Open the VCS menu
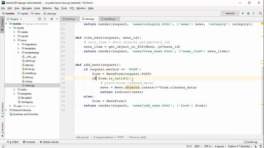 coord(72,8)
